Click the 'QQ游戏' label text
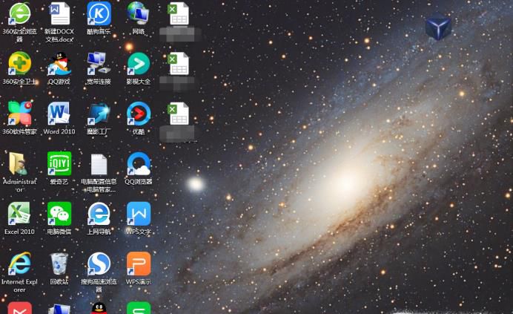The width and height of the screenshot is (513, 314). (59, 82)
